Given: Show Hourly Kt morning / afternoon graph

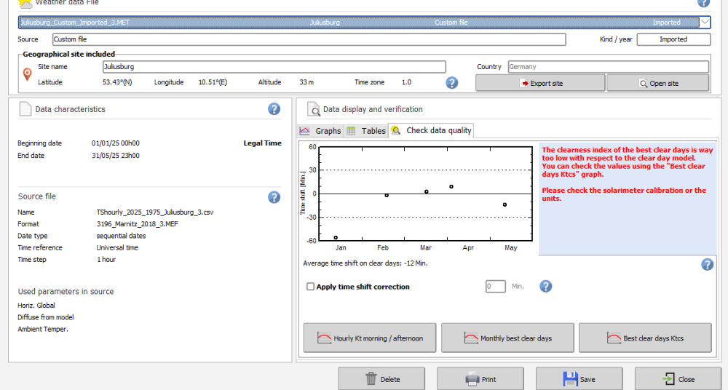Looking at the screenshot, I should (x=370, y=338).
